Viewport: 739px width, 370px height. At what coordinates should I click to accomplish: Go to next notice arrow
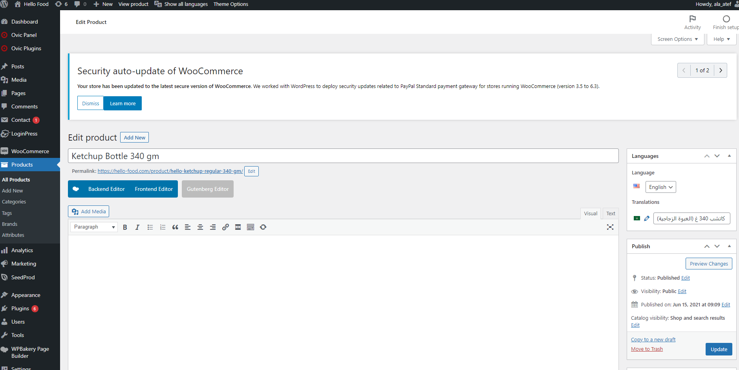coord(721,70)
